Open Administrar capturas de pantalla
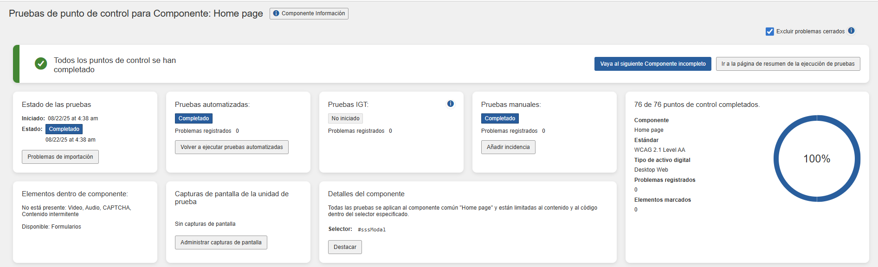Screen dimensions: 878x267 (x=221, y=242)
